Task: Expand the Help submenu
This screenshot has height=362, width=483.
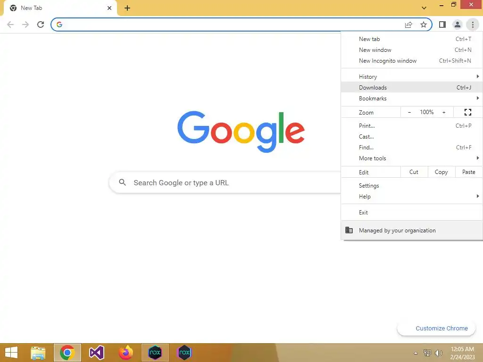Action: tap(412, 197)
